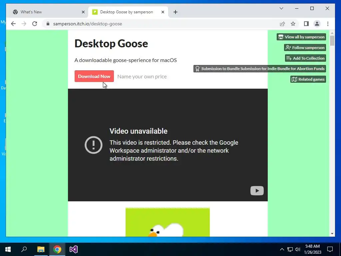Click the goose image thumbnail
The image size is (341, 256).
168,222
